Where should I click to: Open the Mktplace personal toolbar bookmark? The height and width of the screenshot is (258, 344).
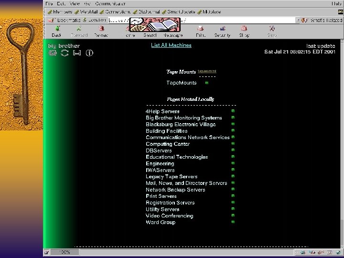(209, 12)
